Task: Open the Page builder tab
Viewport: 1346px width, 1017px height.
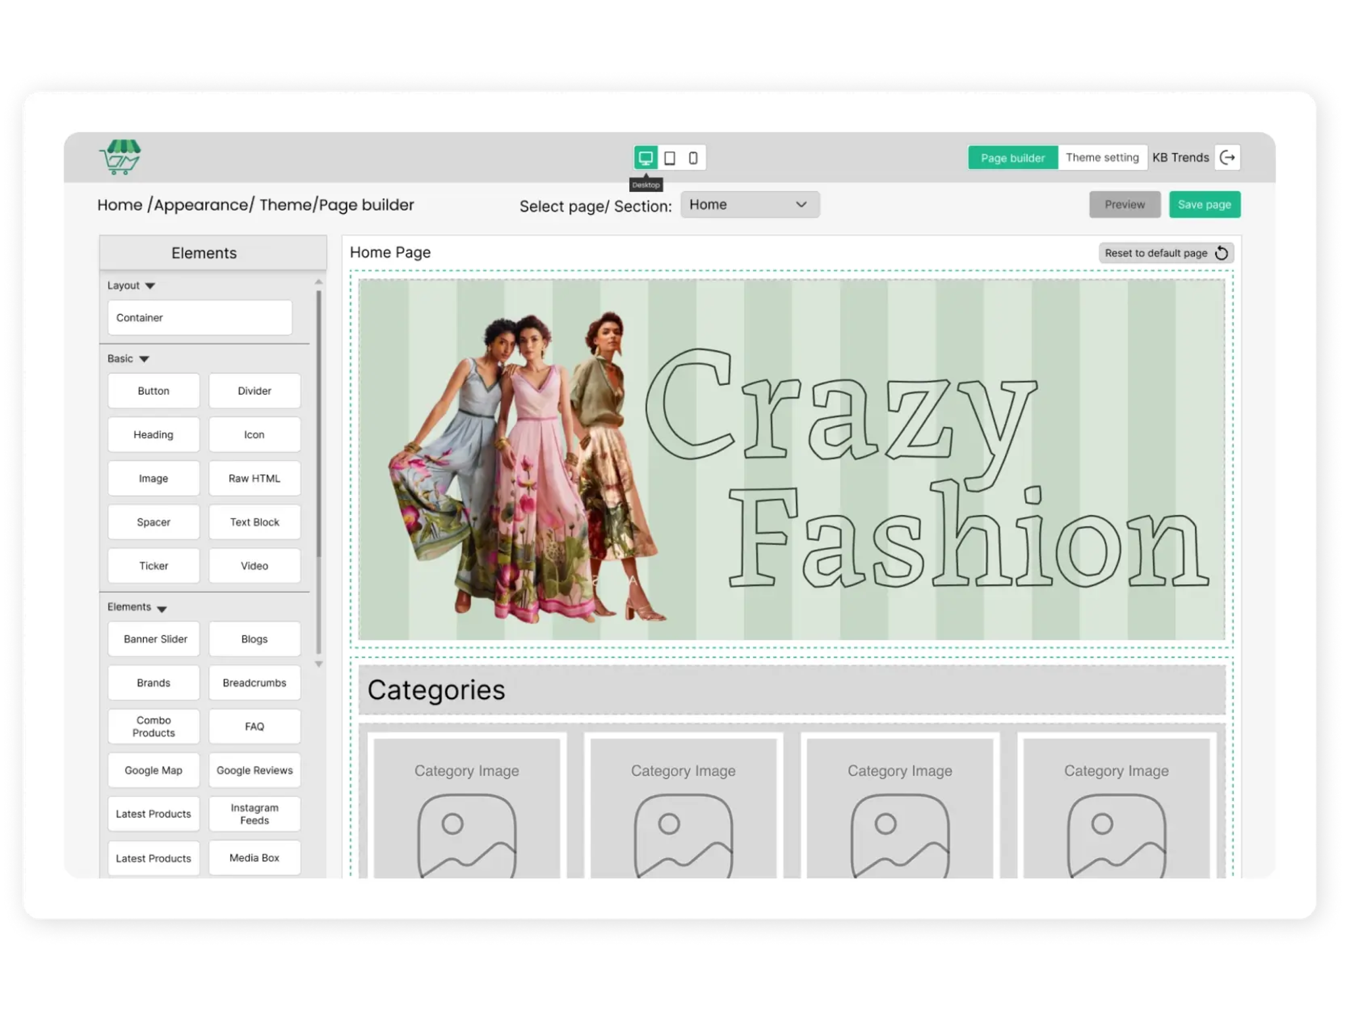Action: 1013,158
